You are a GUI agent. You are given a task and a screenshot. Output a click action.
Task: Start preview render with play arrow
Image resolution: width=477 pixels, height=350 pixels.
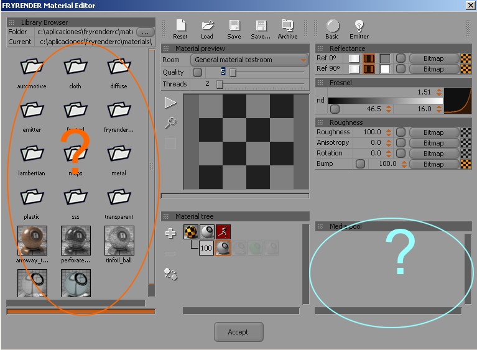170,103
